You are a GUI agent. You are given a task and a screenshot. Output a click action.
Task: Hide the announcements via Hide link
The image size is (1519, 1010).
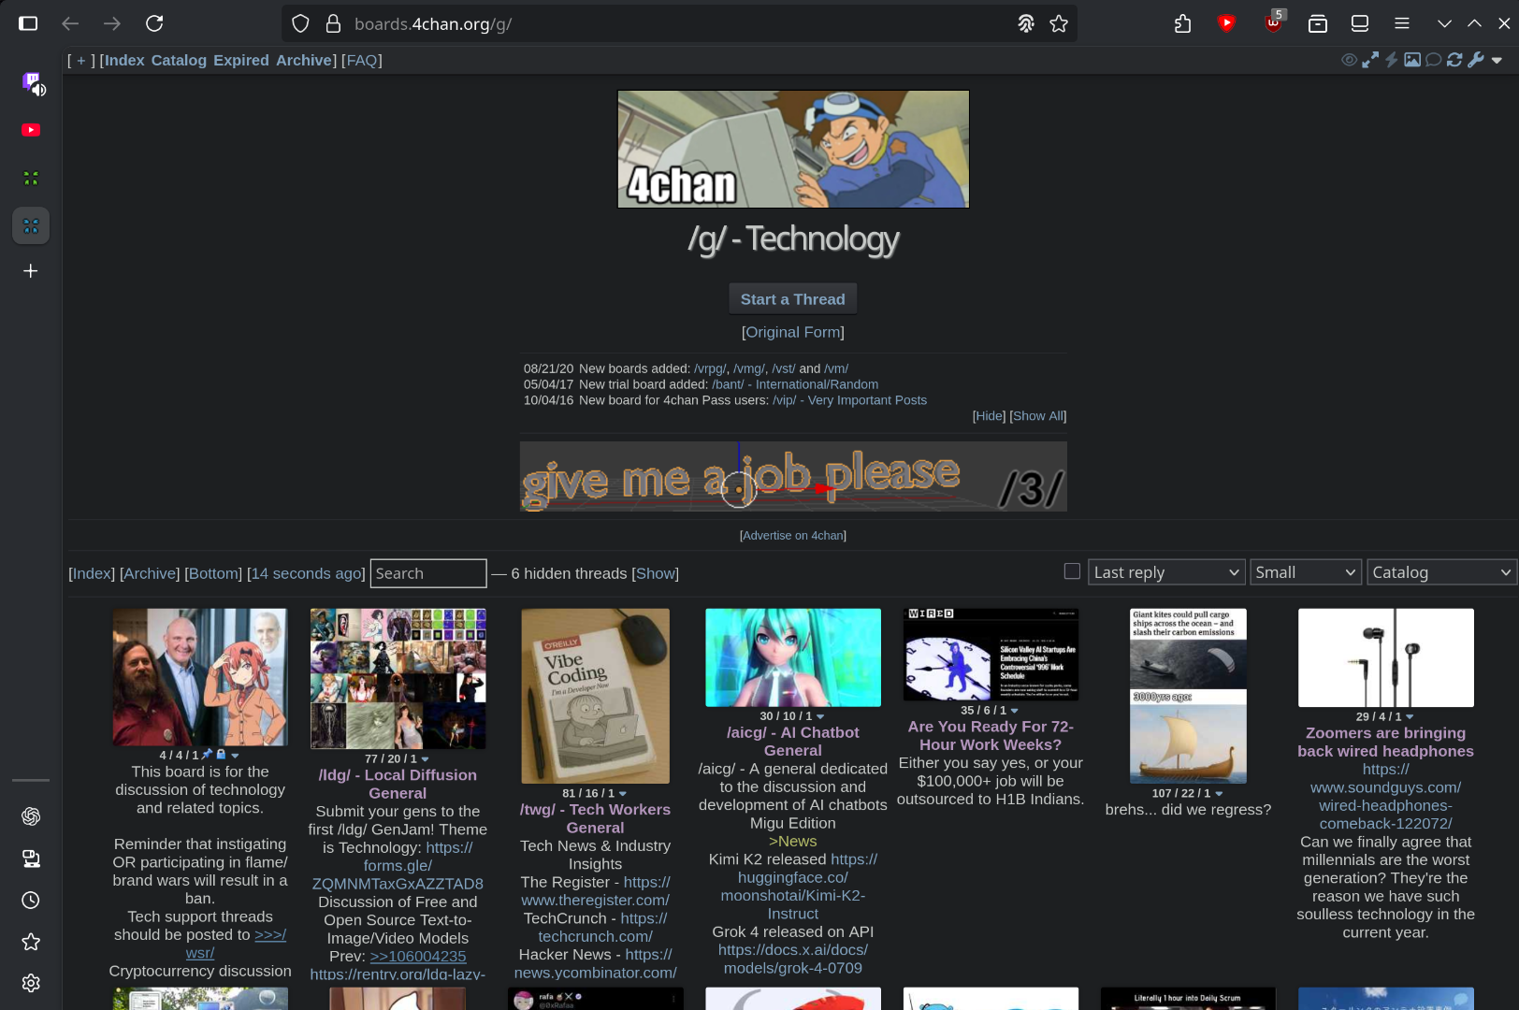click(989, 416)
